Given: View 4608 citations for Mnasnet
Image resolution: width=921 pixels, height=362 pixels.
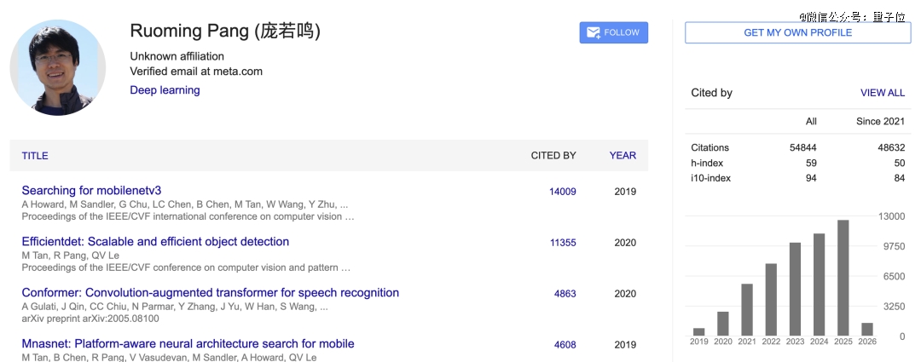Looking at the screenshot, I should click(565, 345).
